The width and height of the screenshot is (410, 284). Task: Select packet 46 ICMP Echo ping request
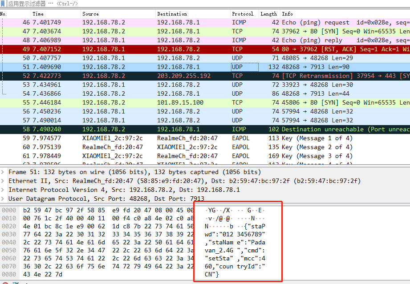tap(205, 23)
